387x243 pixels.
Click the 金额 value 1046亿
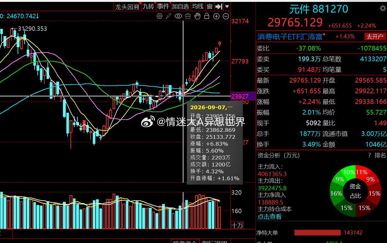click(376, 144)
